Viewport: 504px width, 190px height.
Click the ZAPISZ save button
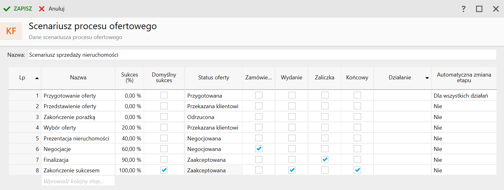coord(23,9)
